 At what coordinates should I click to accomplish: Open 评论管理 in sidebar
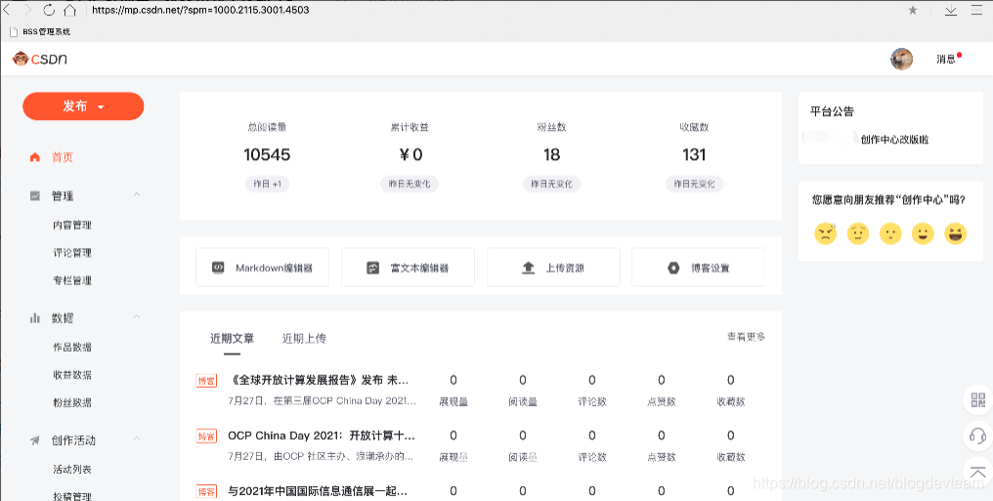72,253
